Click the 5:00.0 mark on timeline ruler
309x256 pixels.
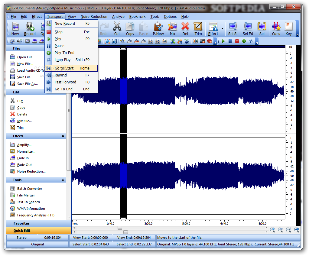click(186, 223)
